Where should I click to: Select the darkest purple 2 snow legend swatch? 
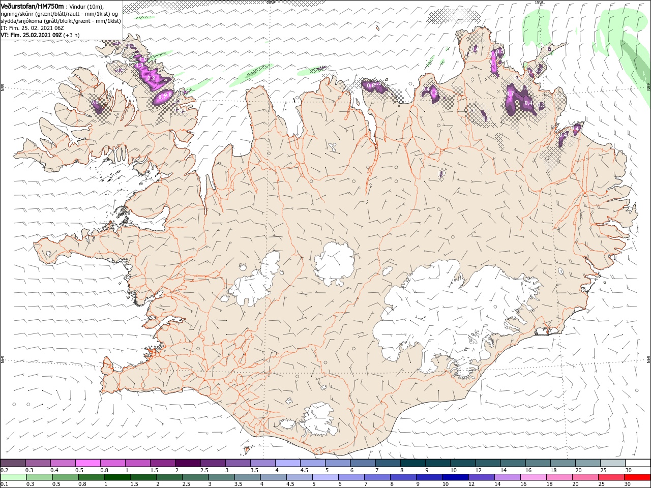tap(187, 463)
